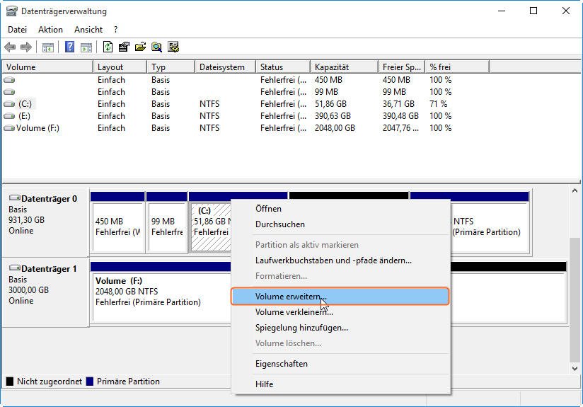Viewport: 583px width, 407px height.
Task: Click the show/hide console tree toolbar icon
Action: coord(48,47)
